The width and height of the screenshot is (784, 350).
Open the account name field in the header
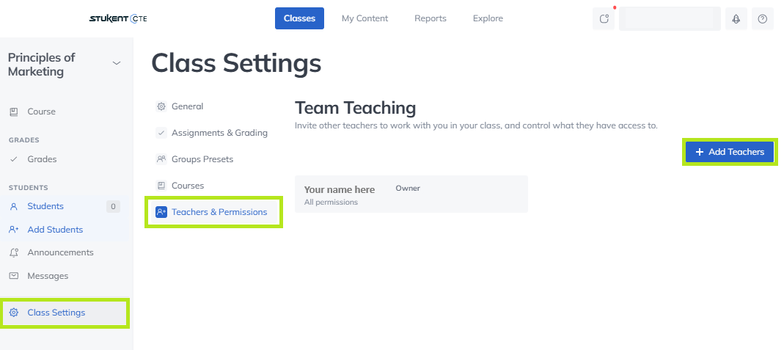tap(670, 19)
